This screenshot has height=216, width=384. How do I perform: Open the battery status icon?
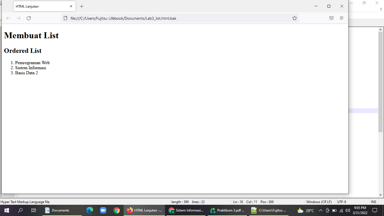(334, 210)
